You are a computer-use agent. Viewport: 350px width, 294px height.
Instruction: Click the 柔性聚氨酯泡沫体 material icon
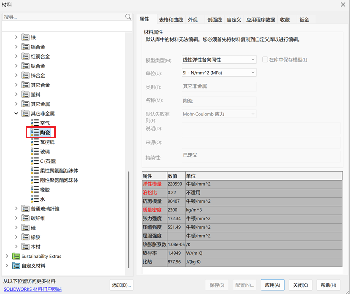coord(35,171)
